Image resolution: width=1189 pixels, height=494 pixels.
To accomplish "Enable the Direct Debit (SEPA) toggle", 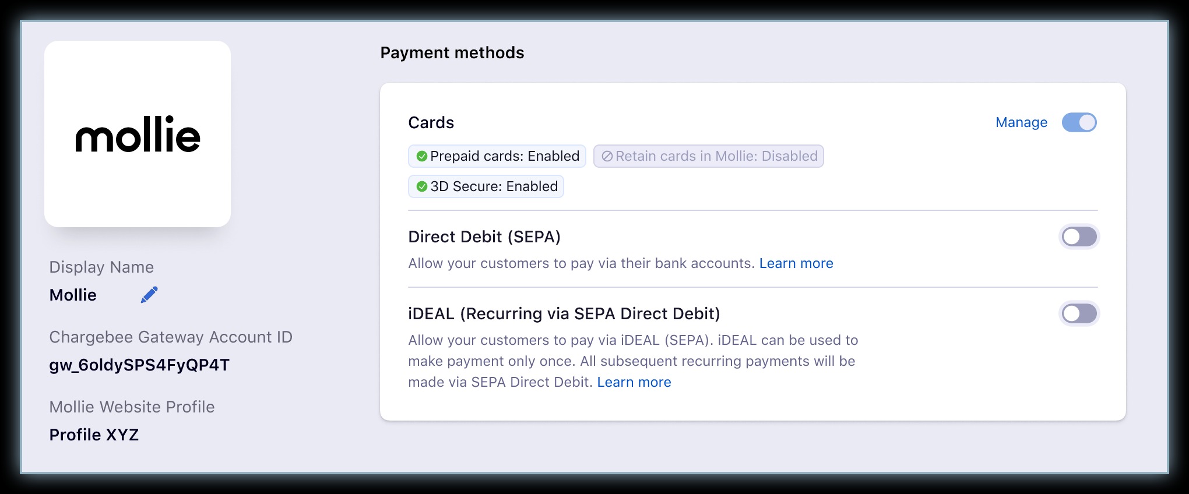I will [1079, 237].
